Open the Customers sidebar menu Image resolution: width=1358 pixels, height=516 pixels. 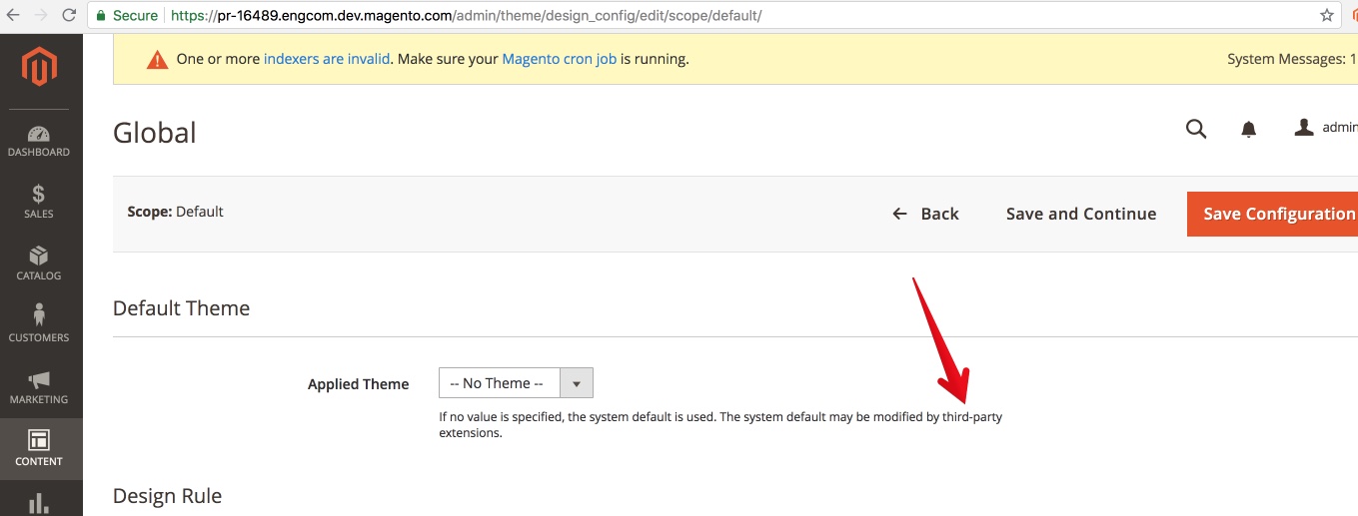(39, 325)
